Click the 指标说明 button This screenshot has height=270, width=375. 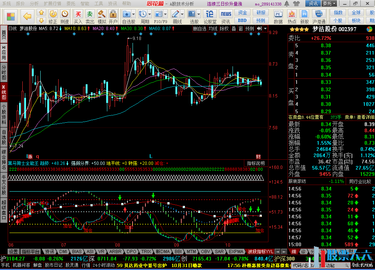click(255, 163)
